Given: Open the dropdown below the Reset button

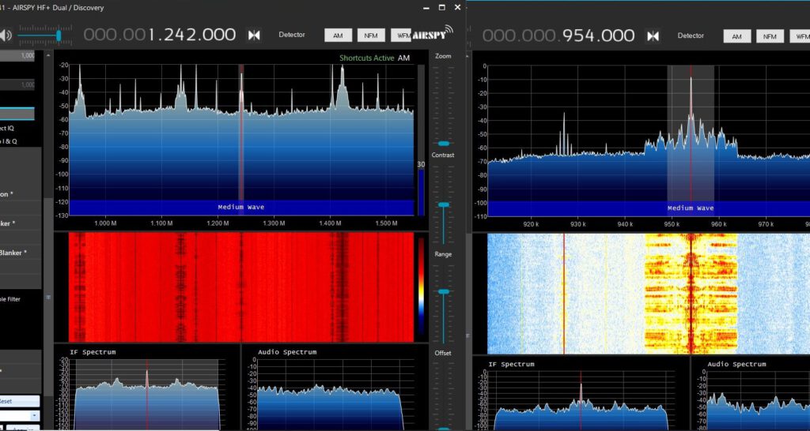Looking at the screenshot, I should click(x=35, y=415).
